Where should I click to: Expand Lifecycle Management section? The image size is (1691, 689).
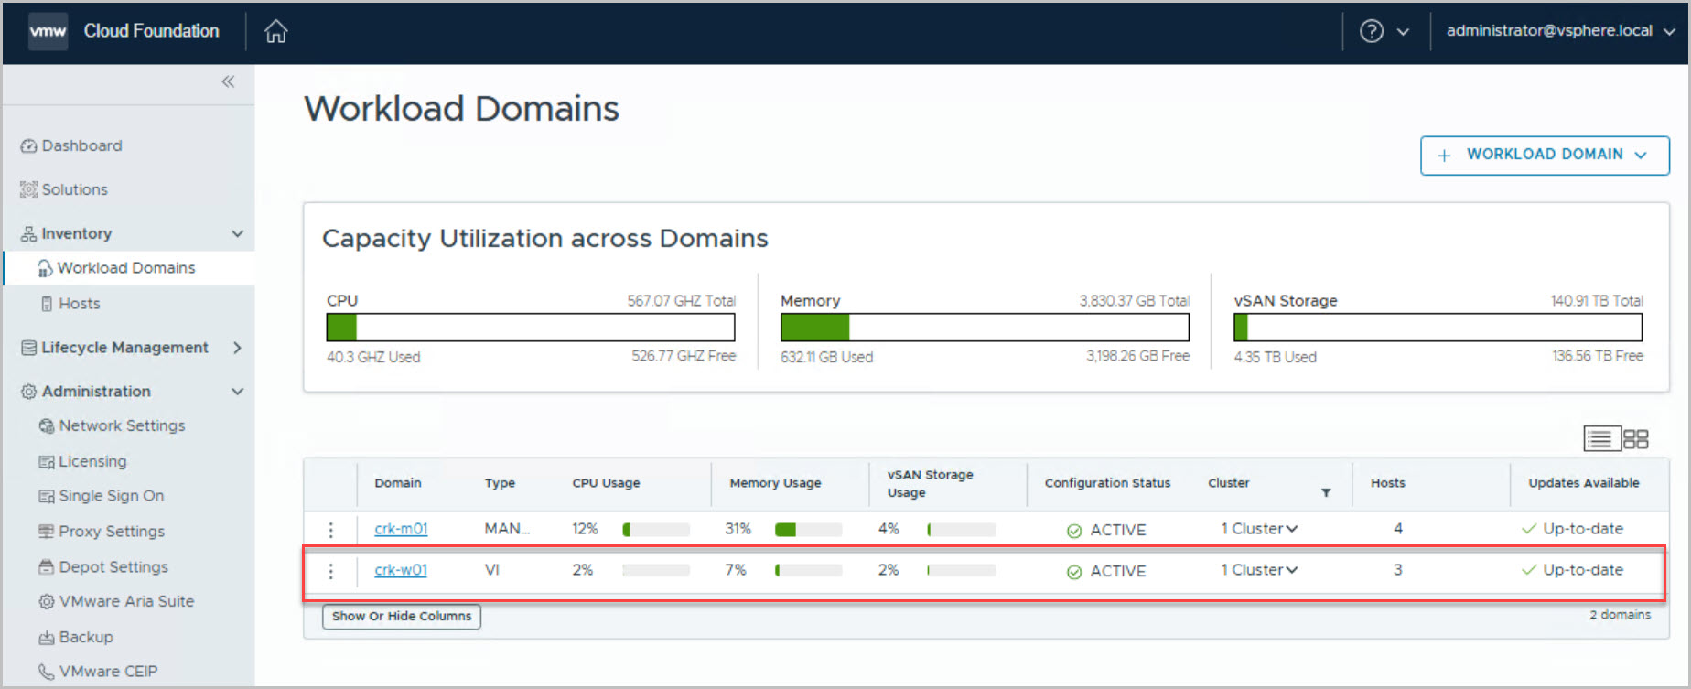(x=237, y=348)
